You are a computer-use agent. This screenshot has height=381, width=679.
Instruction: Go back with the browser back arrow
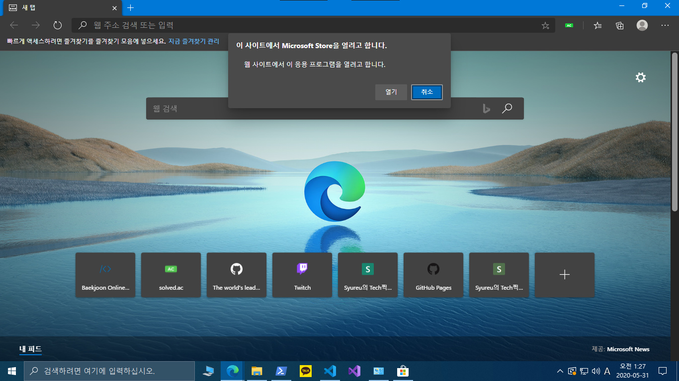pos(14,25)
